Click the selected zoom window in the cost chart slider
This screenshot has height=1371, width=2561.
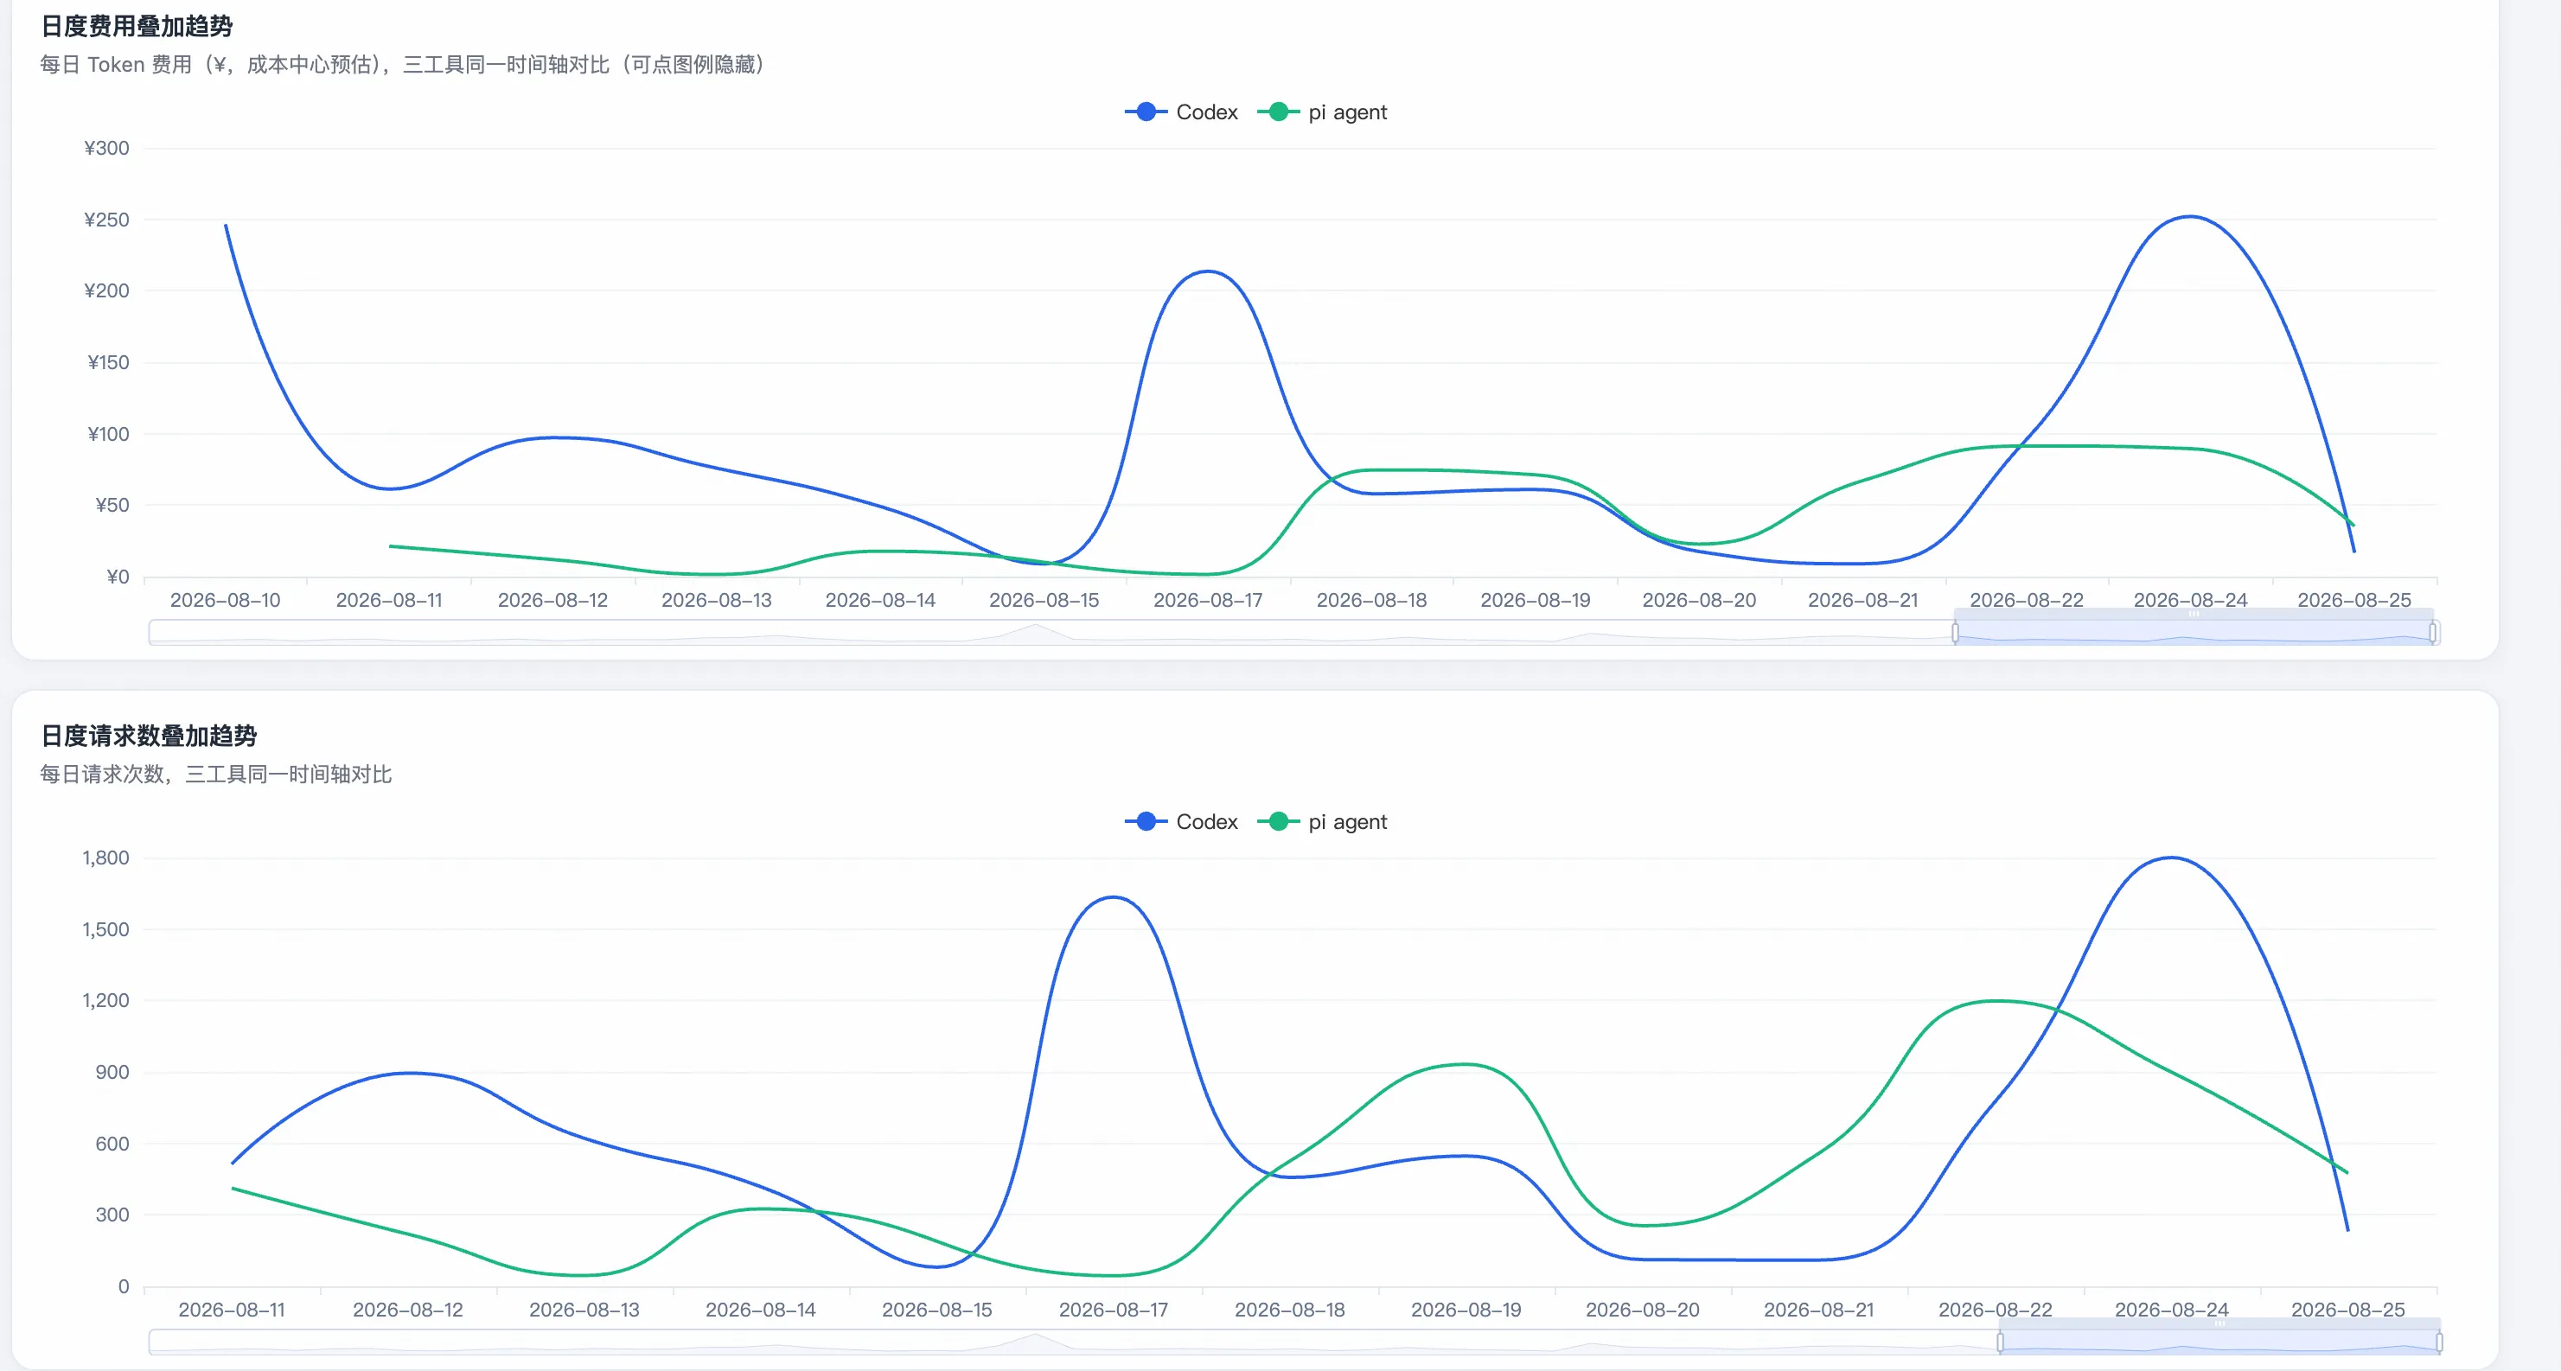coord(2194,632)
